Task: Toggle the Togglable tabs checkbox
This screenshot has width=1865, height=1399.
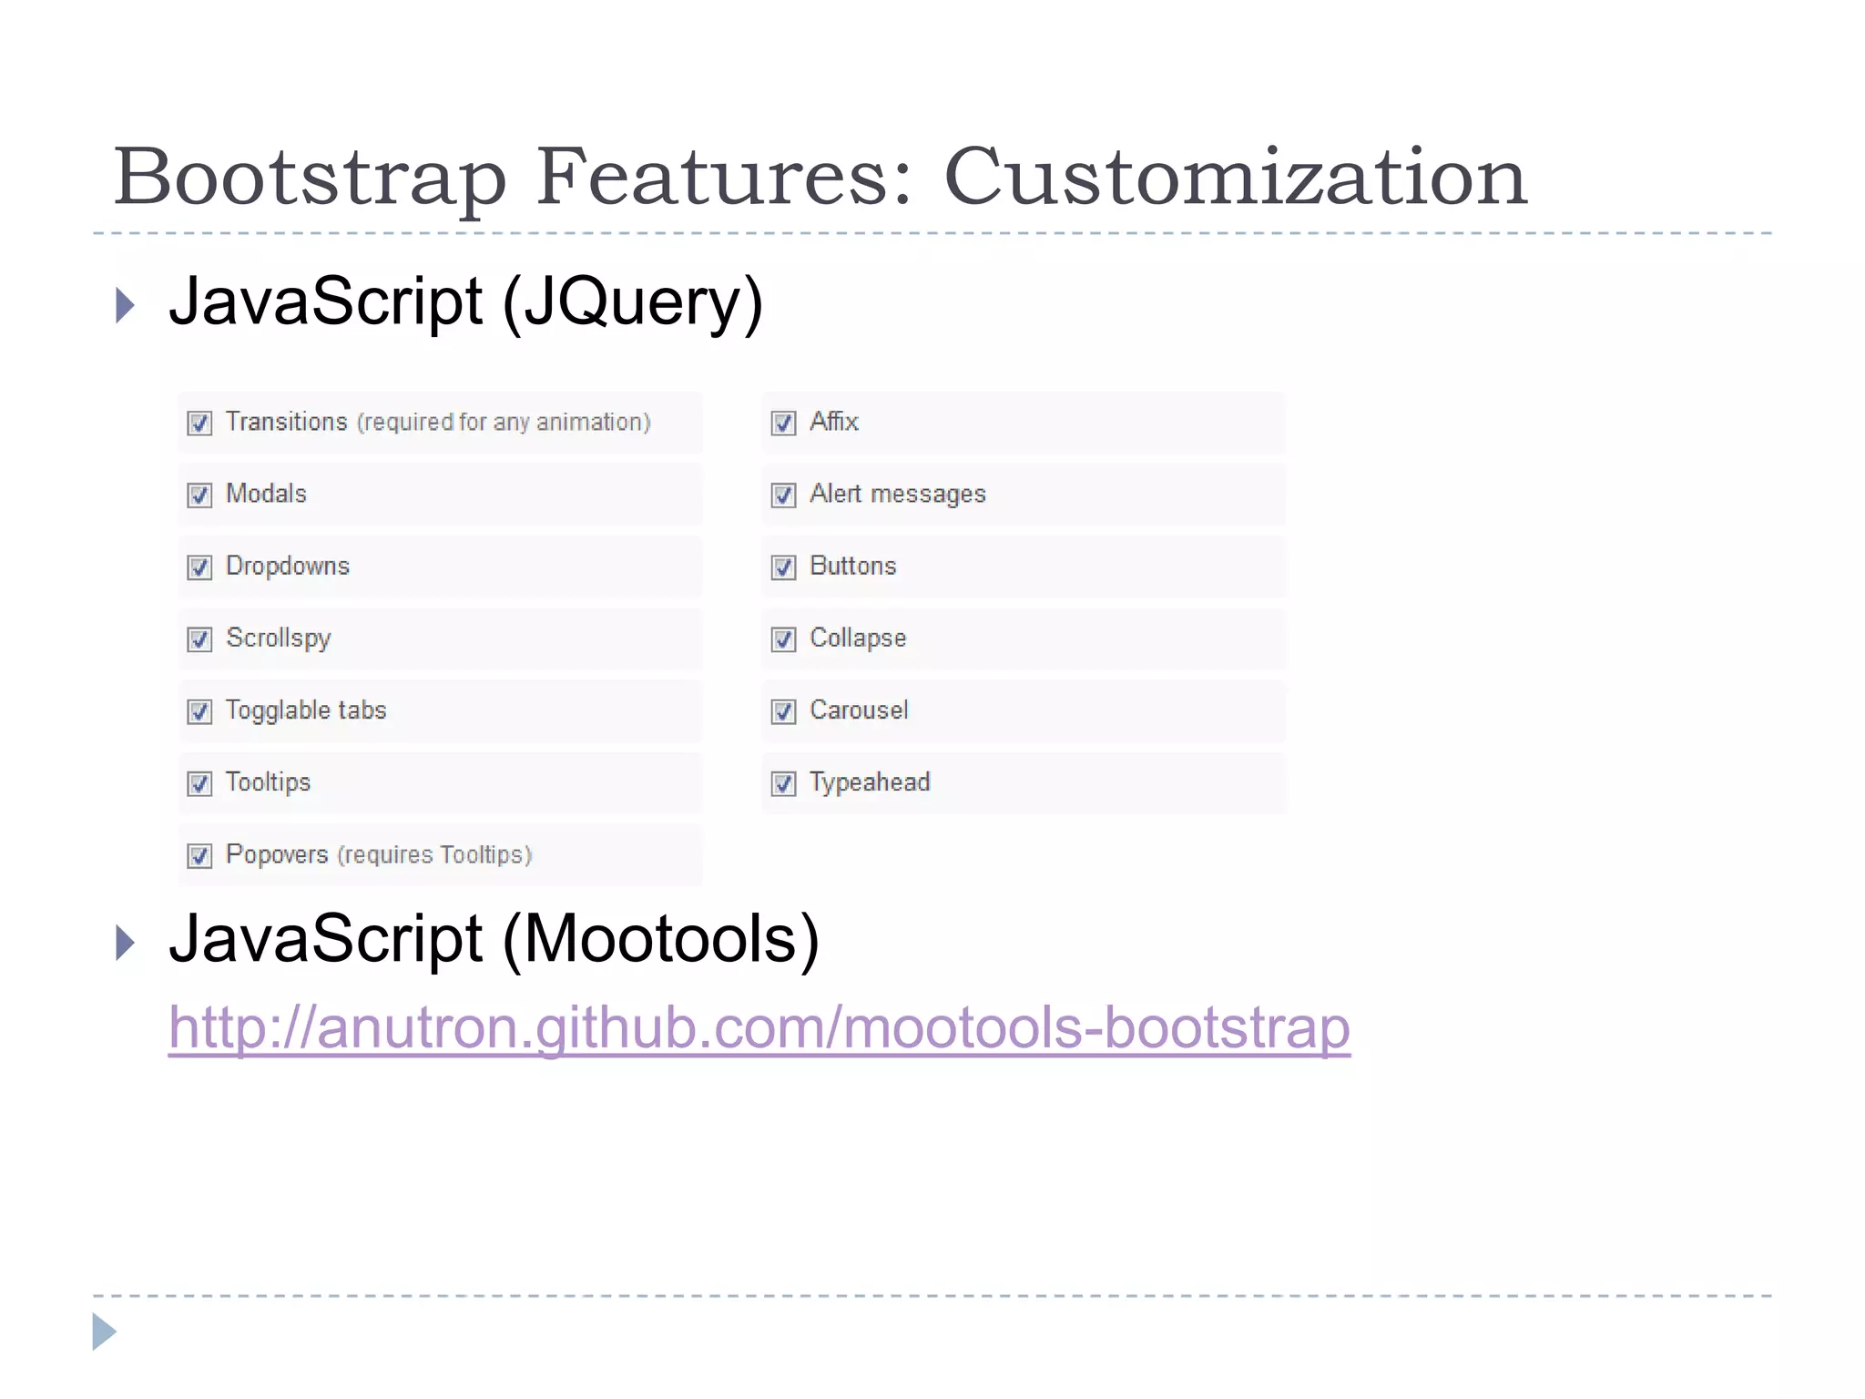Action: tap(199, 710)
